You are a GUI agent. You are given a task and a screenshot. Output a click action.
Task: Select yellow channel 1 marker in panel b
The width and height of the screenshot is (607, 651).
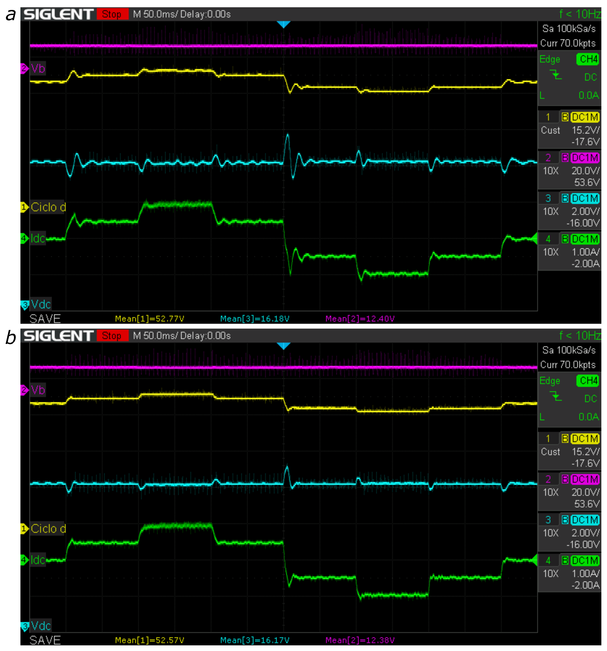pyautogui.click(x=24, y=529)
